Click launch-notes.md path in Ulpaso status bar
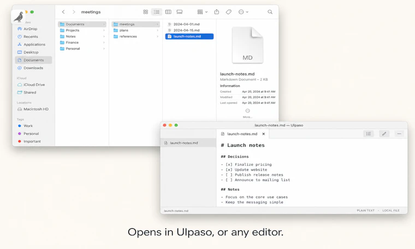 [x=176, y=211]
